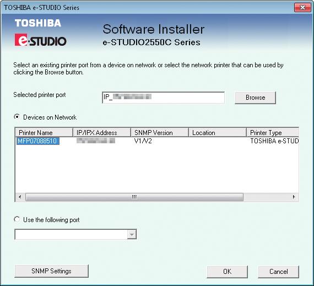Close the TOSHIBA e-STUDIO Series window
The width and height of the screenshot is (314, 286).
(x=302, y=8)
